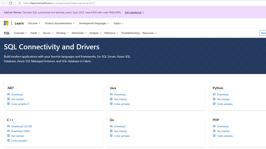Viewport: 266px width, 149px height.
Task: Click Get started icon in Java card
Action: coord(111,99)
